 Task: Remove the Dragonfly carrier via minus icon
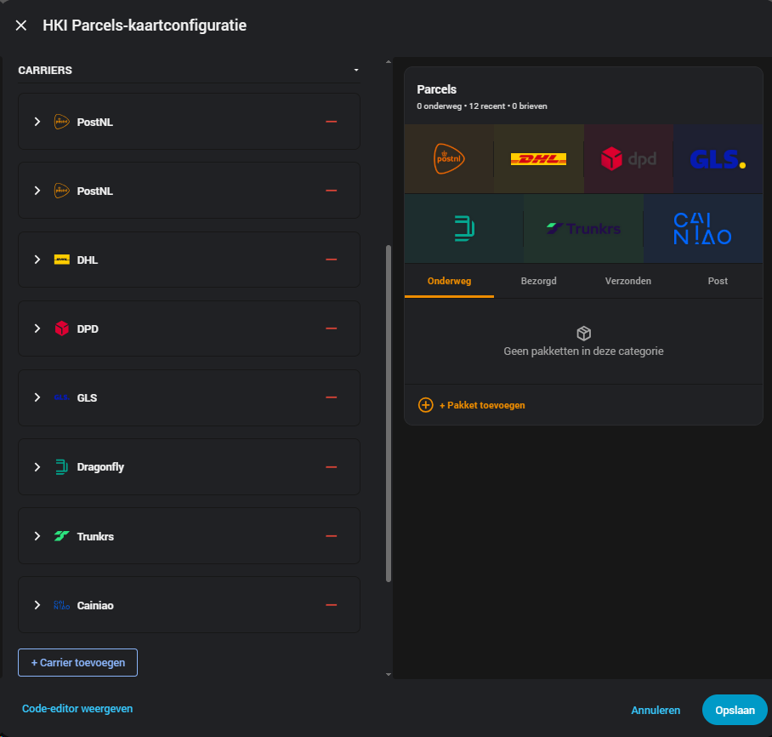pyautogui.click(x=332, y=467)
